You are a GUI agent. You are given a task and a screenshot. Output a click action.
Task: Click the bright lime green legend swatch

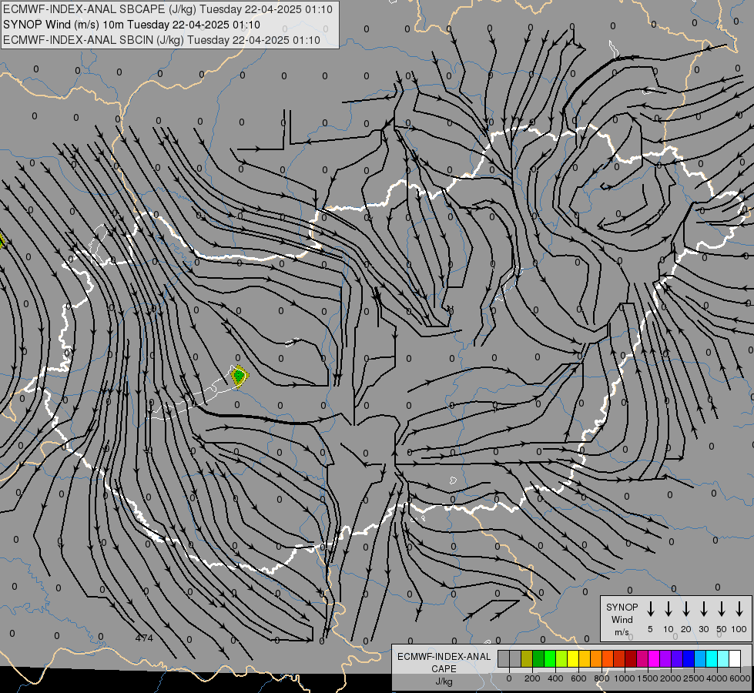(550, 658)
